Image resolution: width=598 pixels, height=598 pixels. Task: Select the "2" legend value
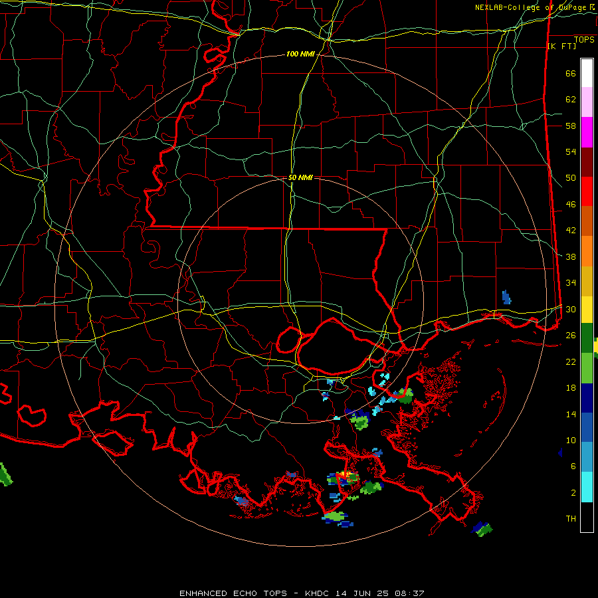pos(573,493)
